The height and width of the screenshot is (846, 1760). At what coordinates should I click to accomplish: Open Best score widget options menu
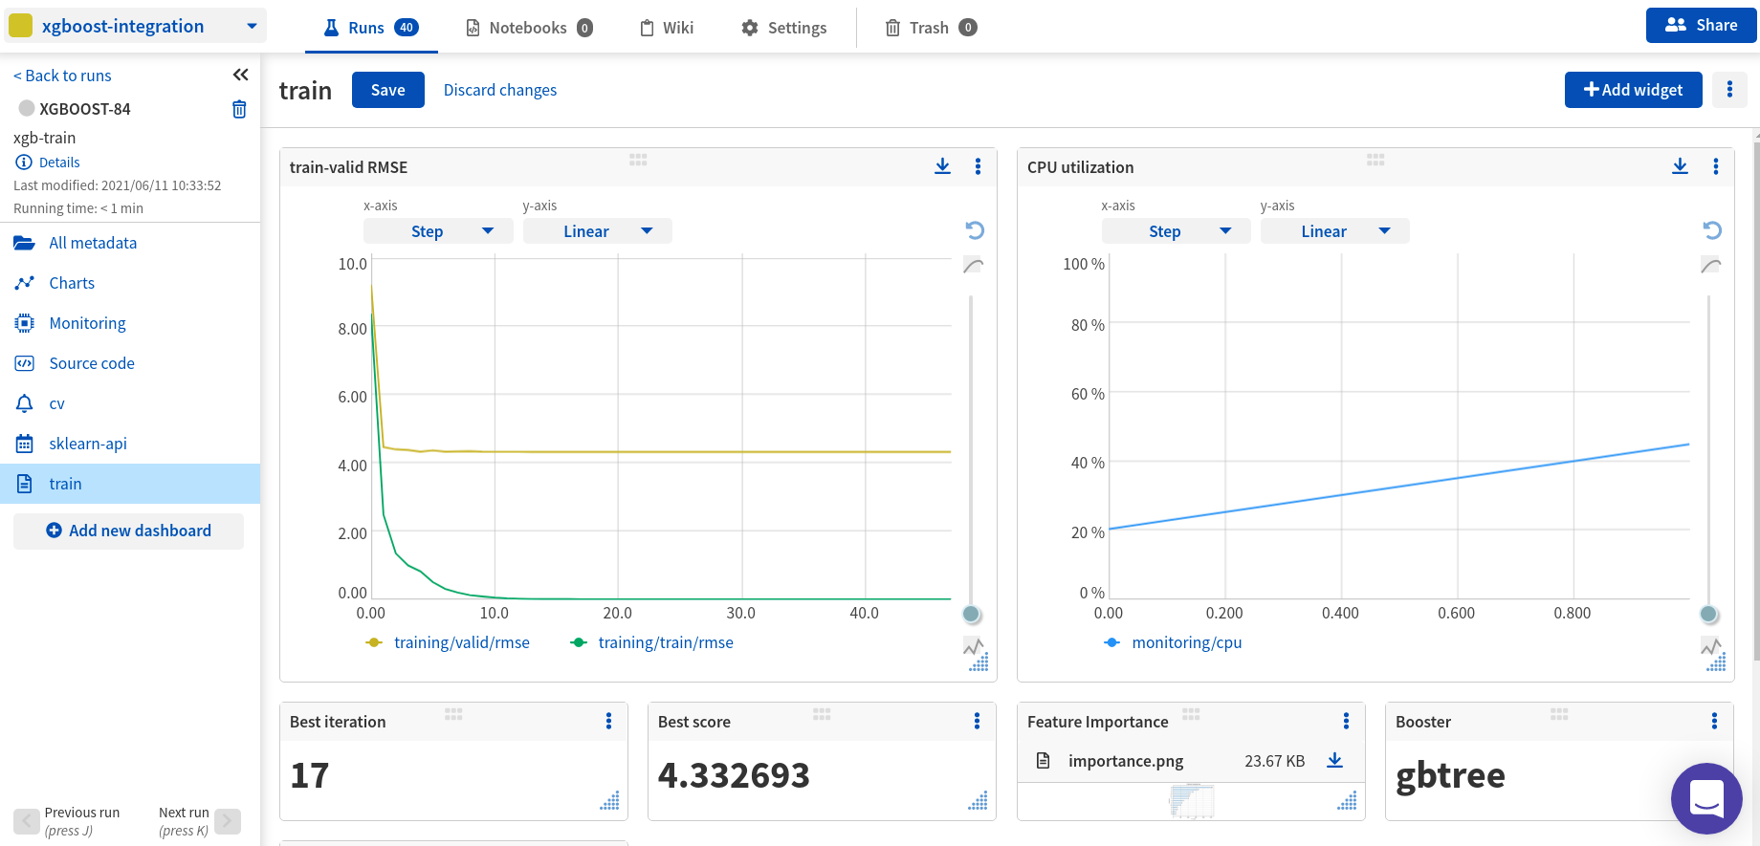(x=977, y=721)
